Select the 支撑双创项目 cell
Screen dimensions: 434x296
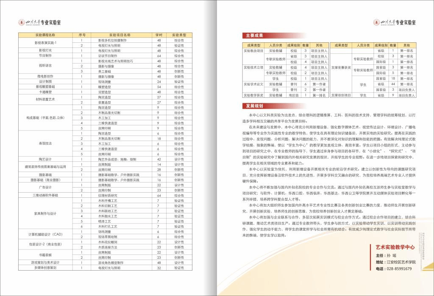coord(341,95)
